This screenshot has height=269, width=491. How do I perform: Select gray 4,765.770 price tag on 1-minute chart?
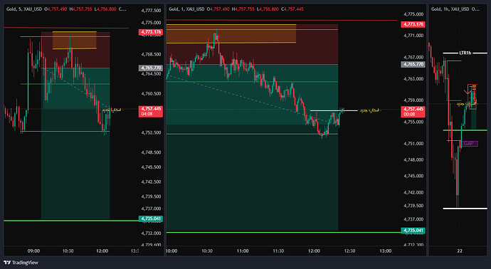[x=413, y=64]
